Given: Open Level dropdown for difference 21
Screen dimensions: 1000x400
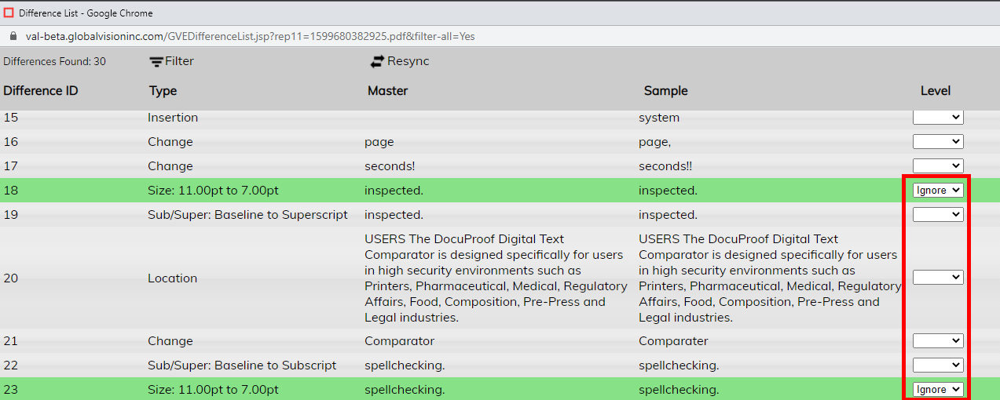Looking at the screenshot, I should coord(937,341).
